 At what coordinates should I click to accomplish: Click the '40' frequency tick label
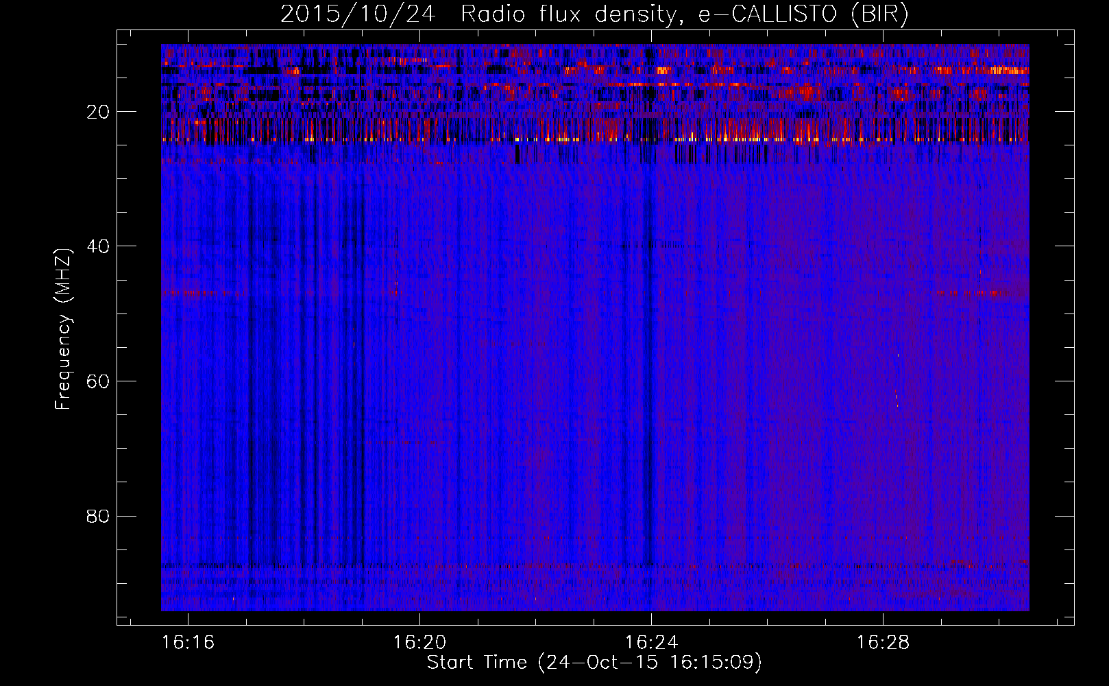[x=99, y=246]
